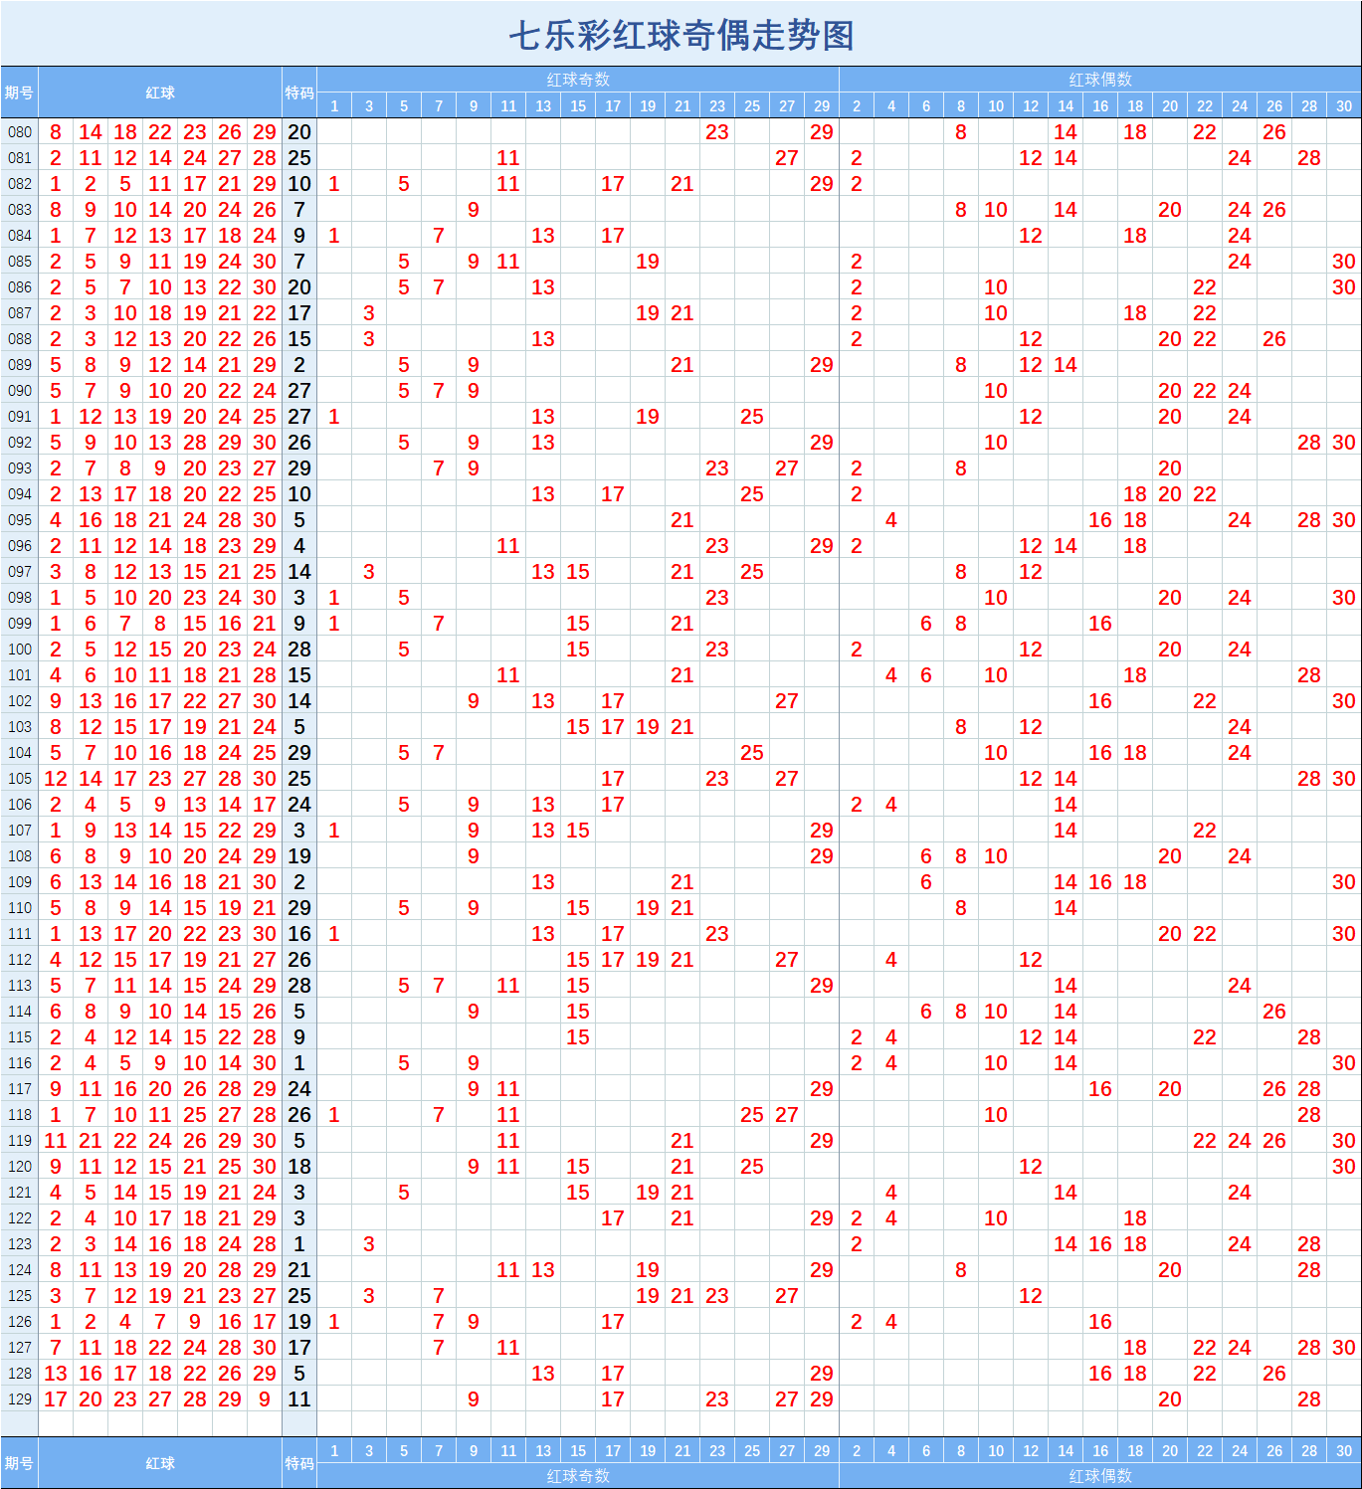Select the top 期号 header cell
The width and height of the screenshot is (1362, 1489).
(19, 93)
